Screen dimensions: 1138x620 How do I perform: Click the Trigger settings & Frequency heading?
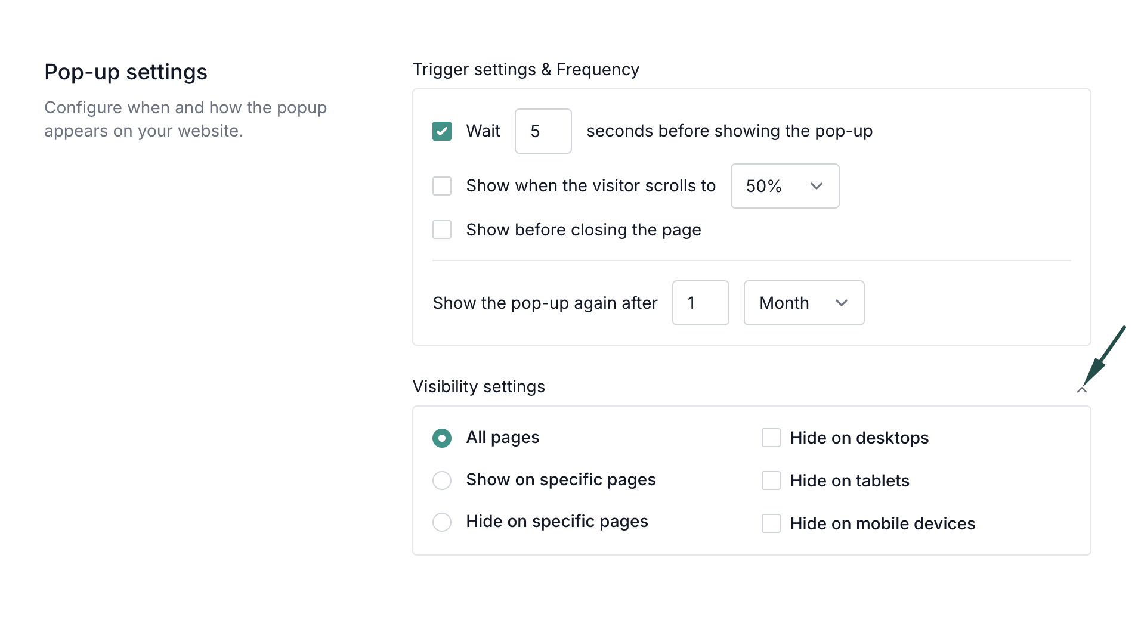(525, 70)
